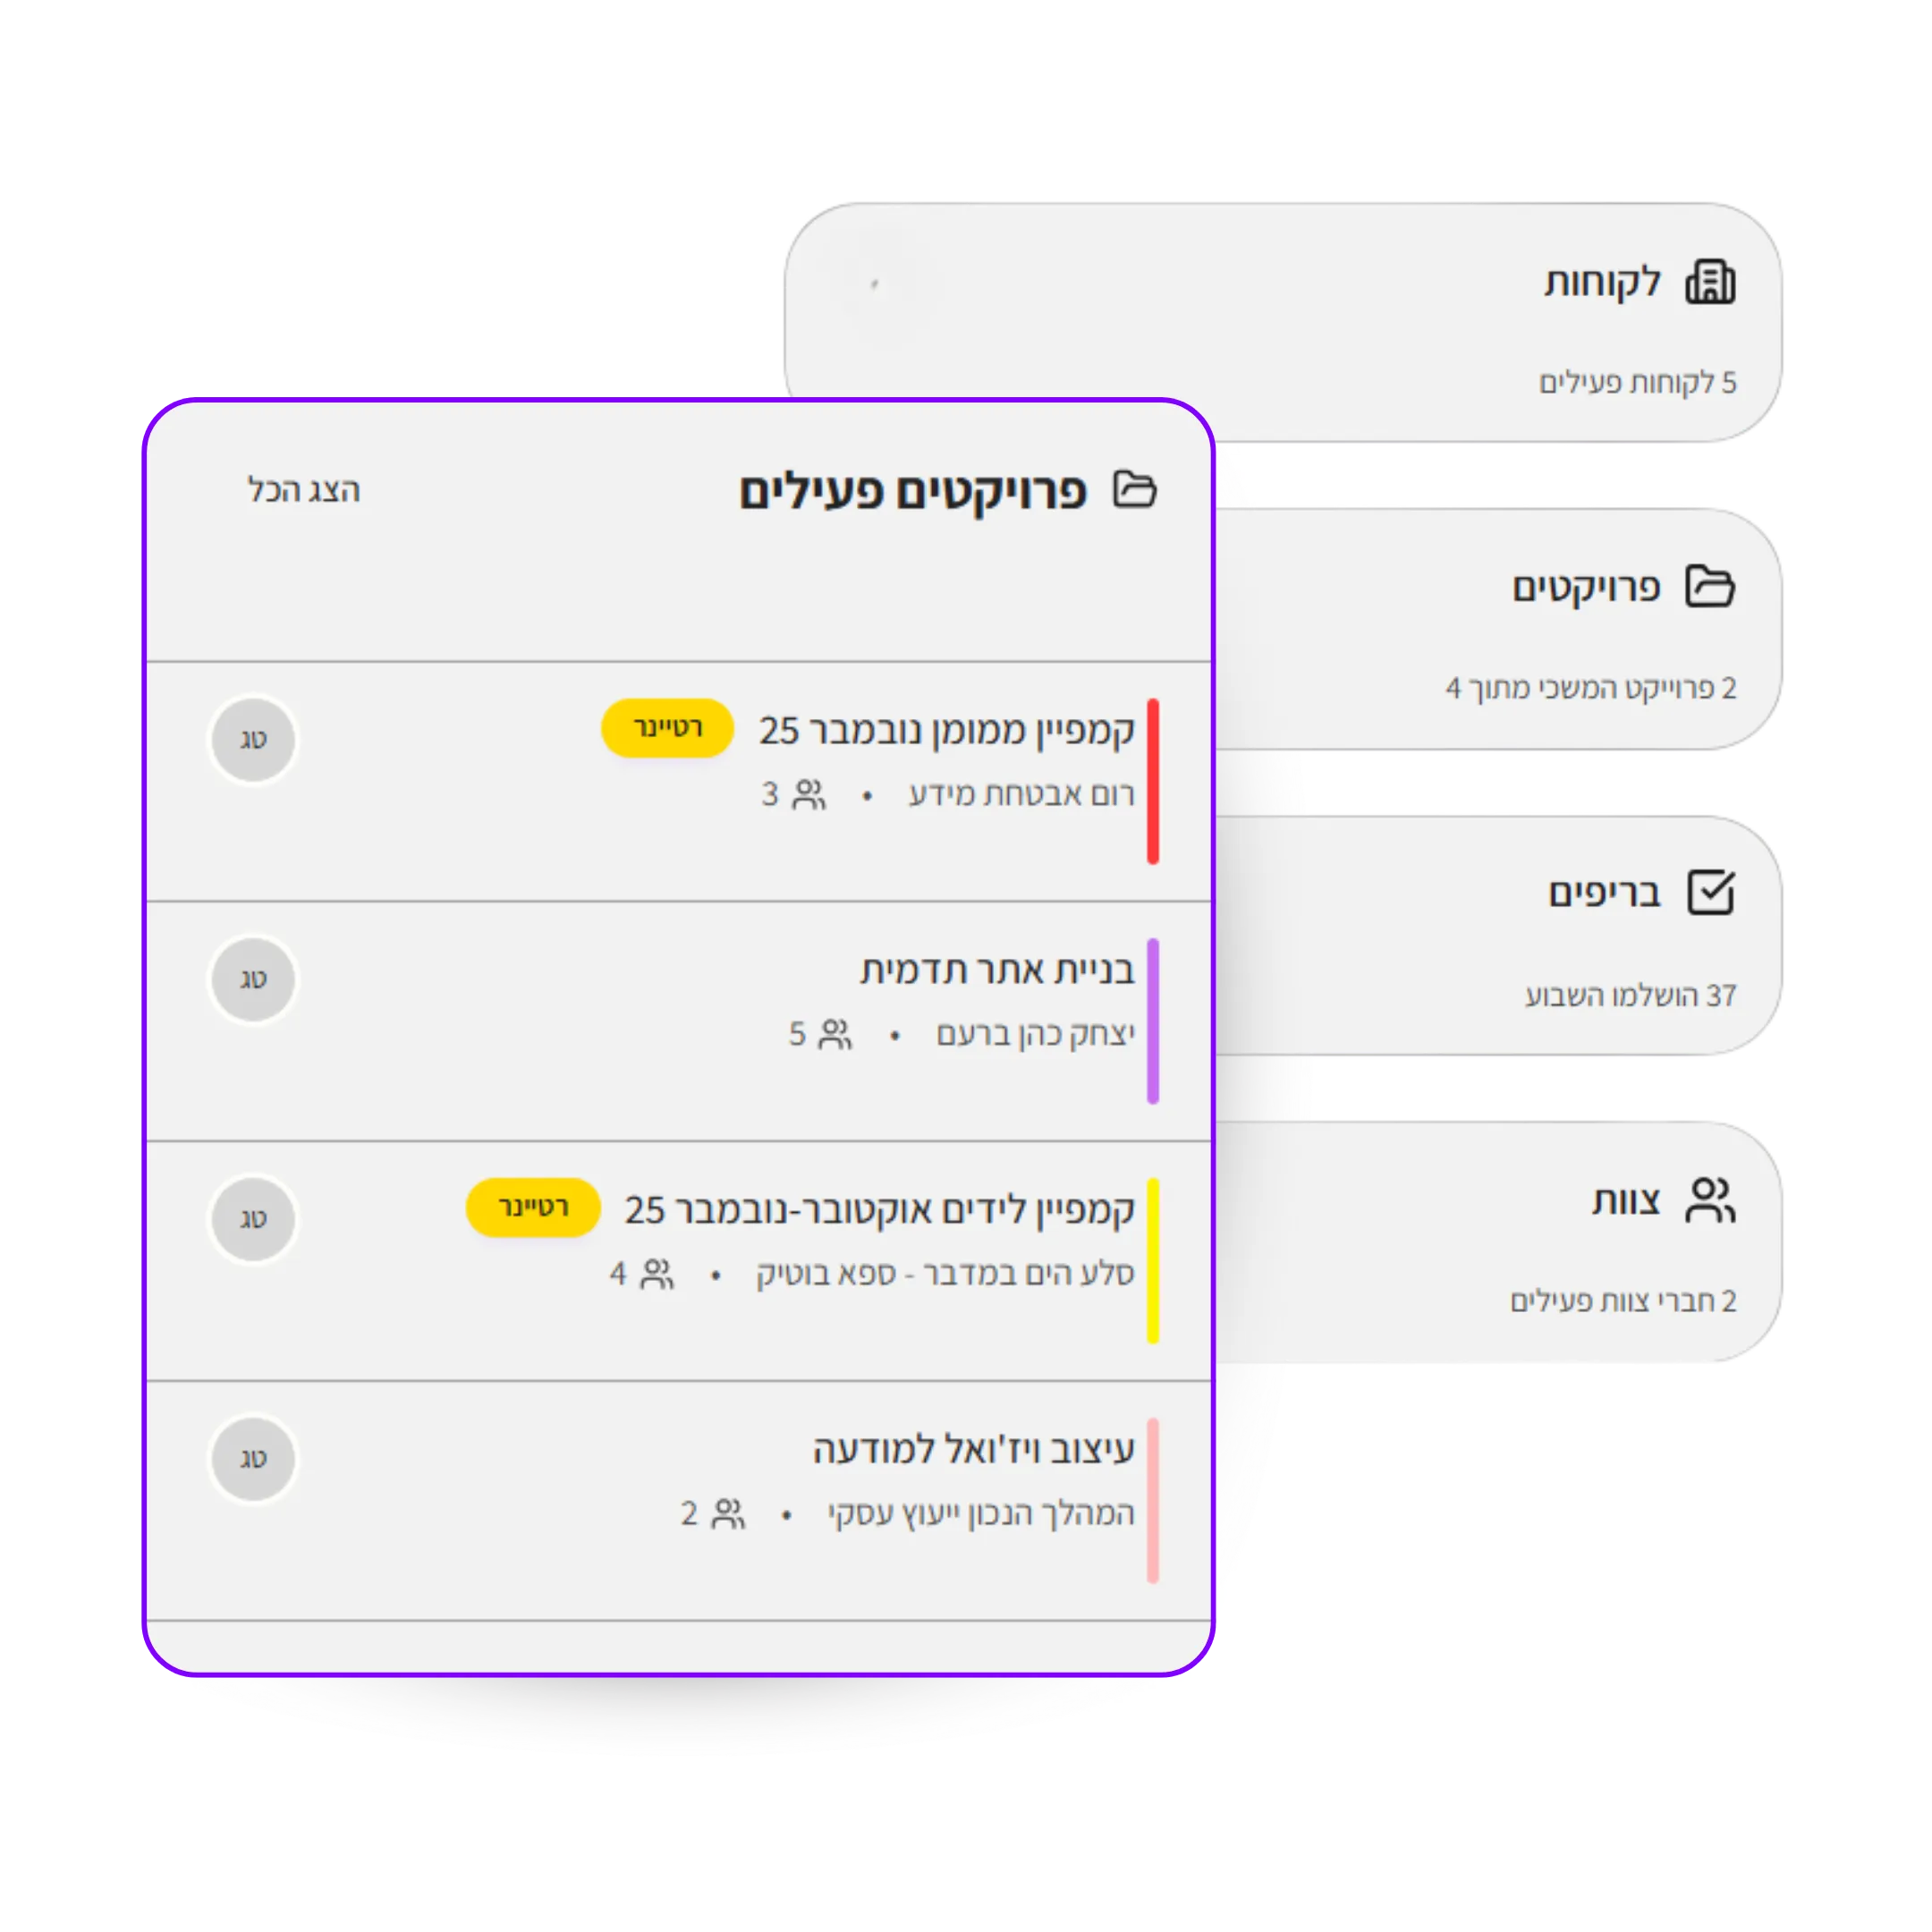Click team members icon under קמפיין ממומן נובמבר 25
The height and width of the screenshot is (1932, 1932).
pos(809,795)
